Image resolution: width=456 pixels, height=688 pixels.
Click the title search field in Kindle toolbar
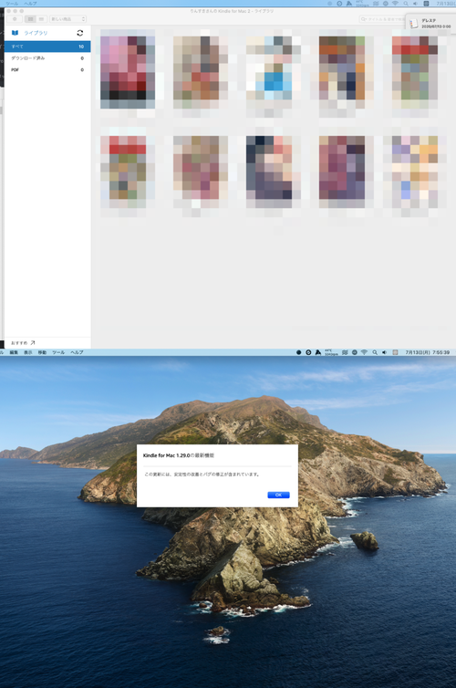[381, 19]
